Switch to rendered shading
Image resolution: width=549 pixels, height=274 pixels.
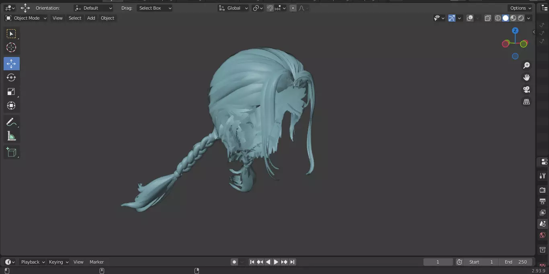pos(521,18)
